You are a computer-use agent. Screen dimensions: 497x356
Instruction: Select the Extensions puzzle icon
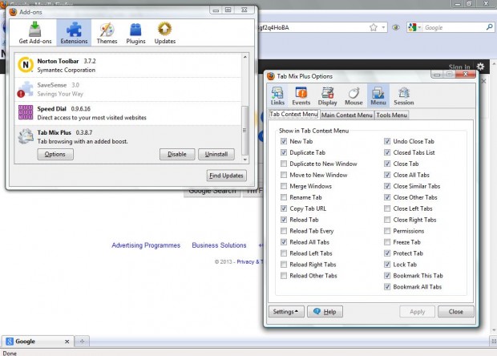click(74, 30)
